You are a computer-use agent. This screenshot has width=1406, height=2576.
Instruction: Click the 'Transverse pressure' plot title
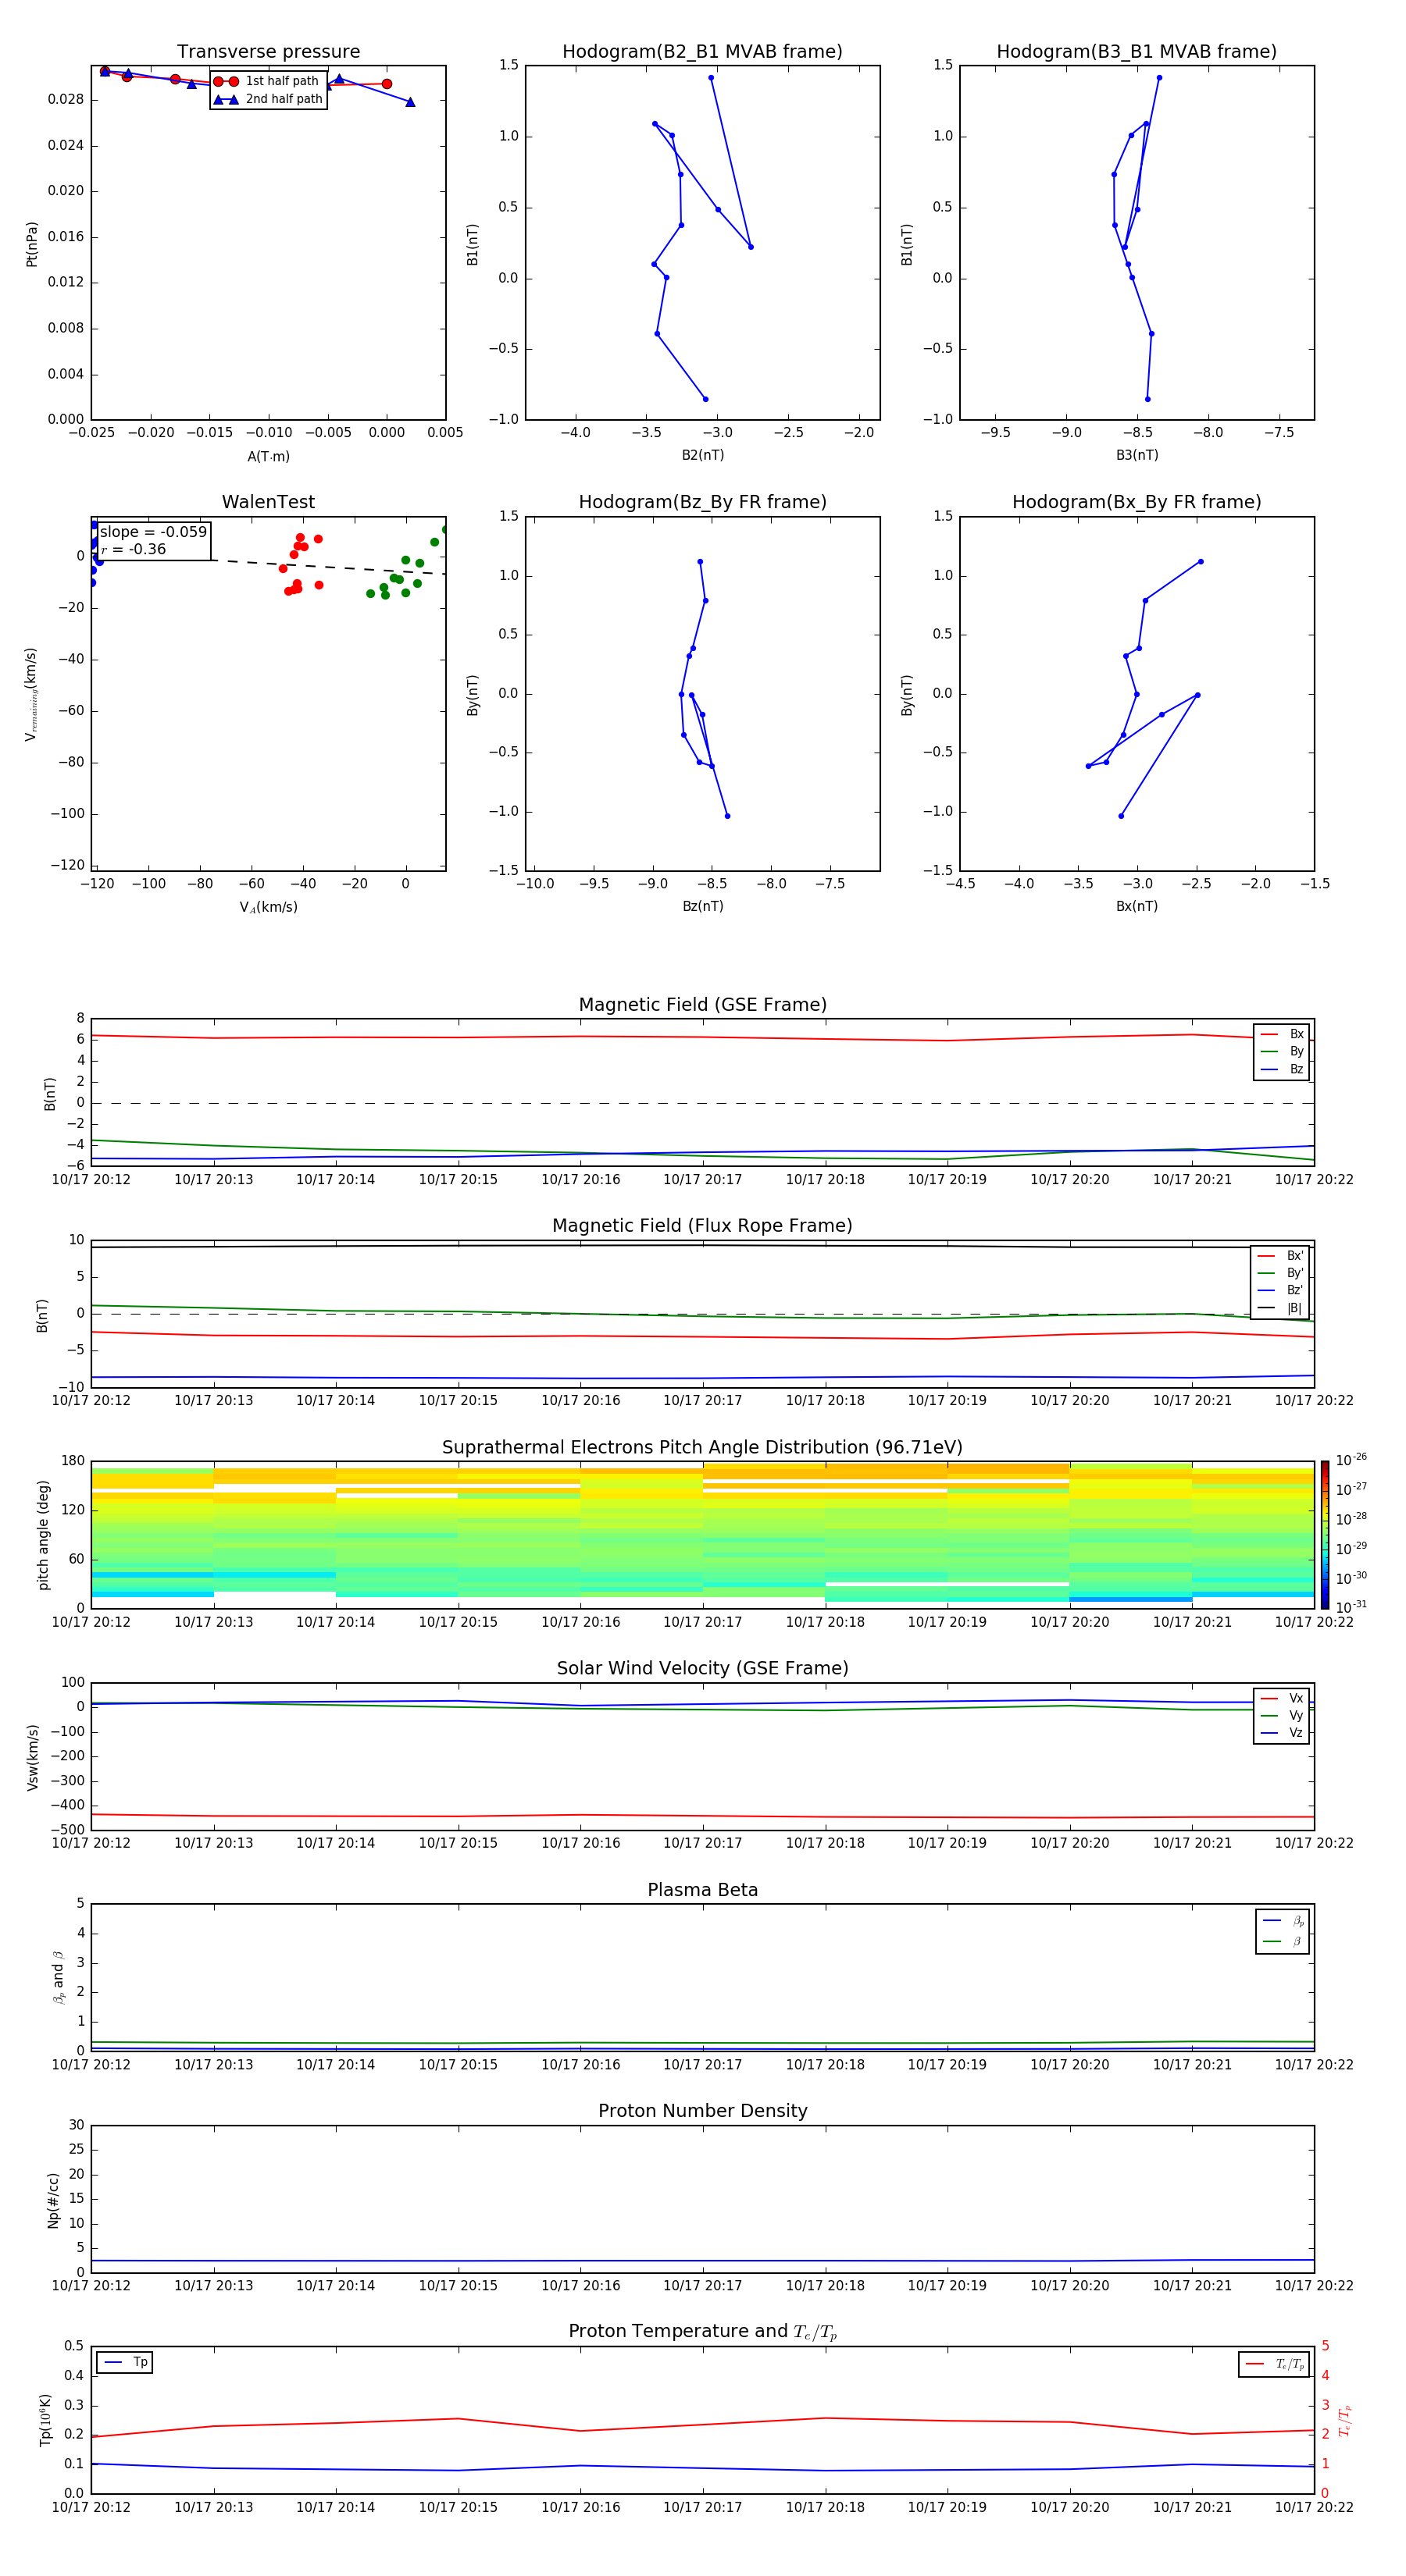(x=268, y=52)
